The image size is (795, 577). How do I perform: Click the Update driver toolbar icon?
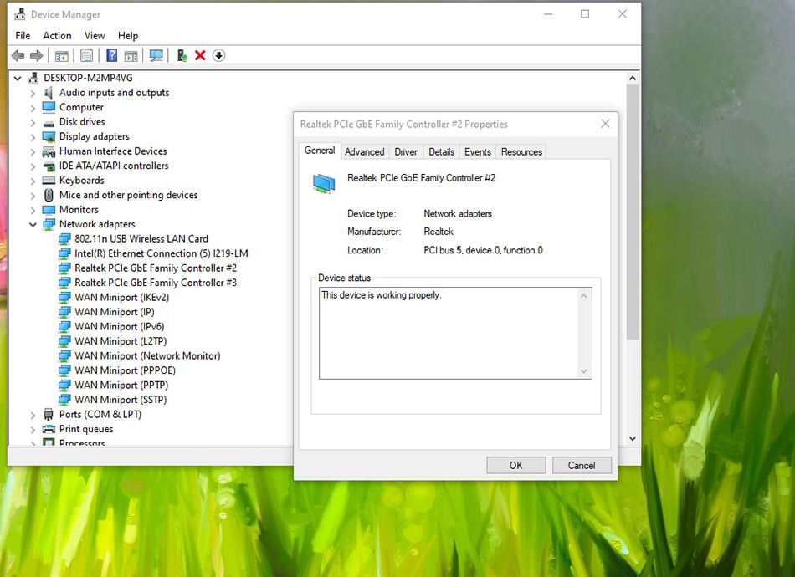pyautogui.click(x=182, y=55)
